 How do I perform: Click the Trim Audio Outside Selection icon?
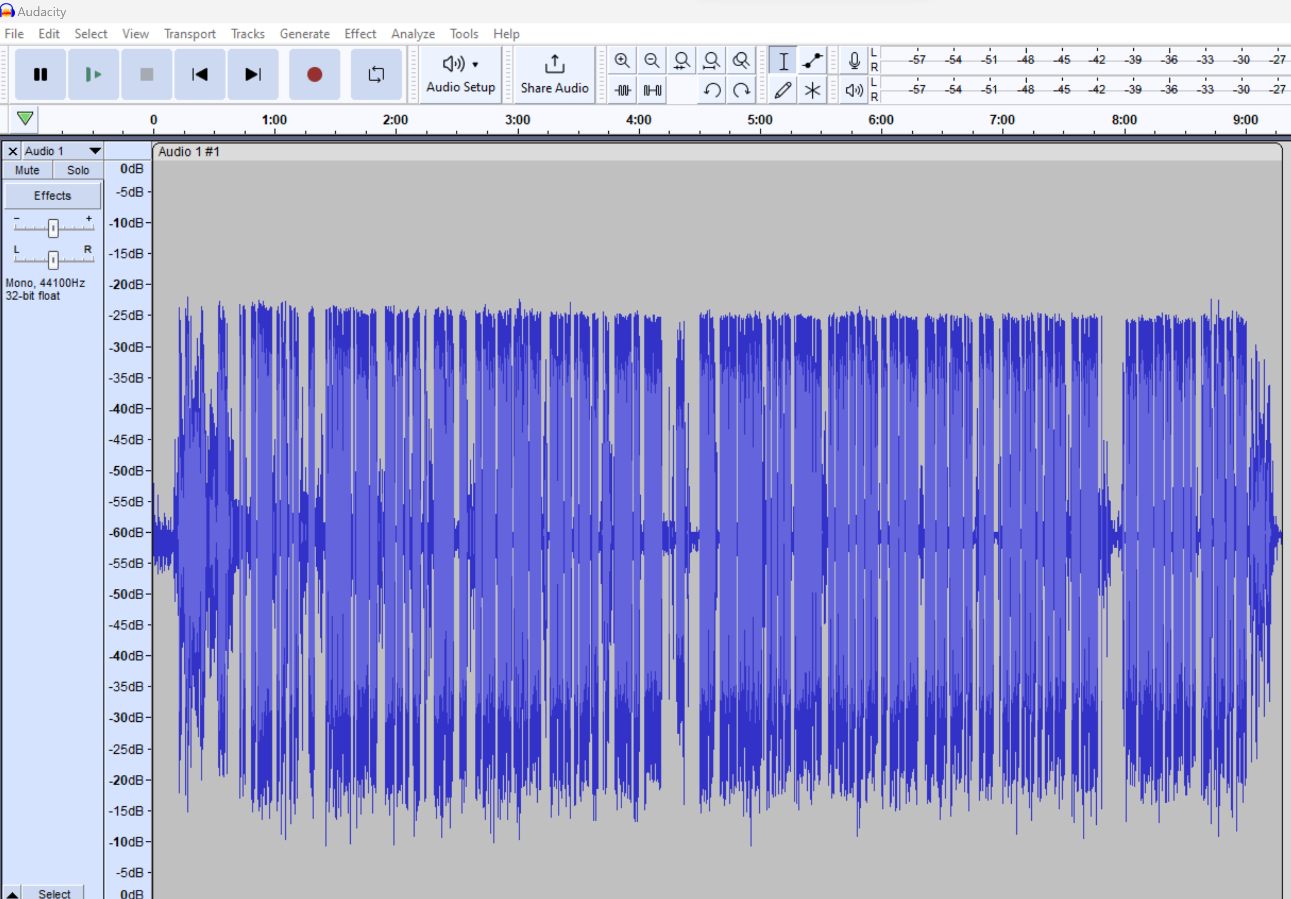tap(622, 90)
